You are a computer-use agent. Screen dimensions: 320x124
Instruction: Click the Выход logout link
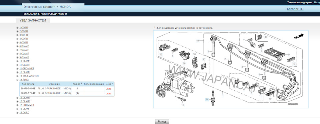tap(317, 2)
